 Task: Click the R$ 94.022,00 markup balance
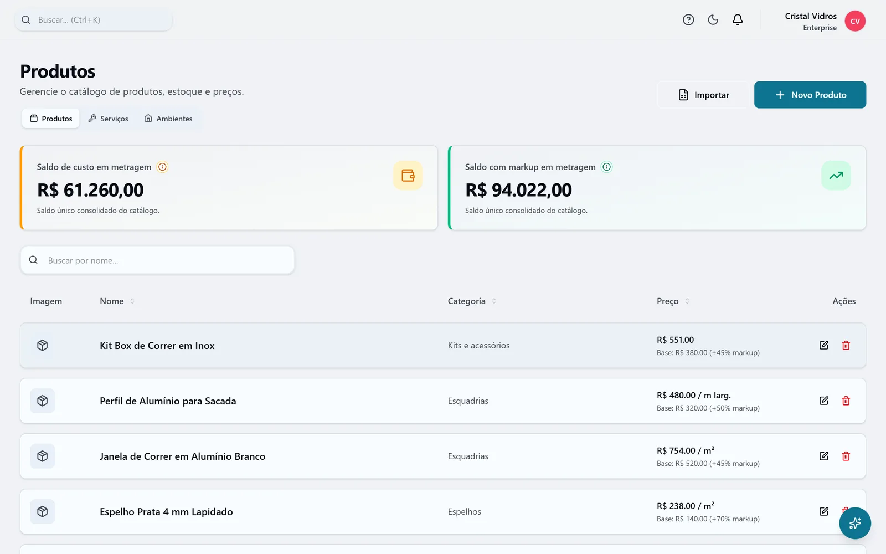[519, 190]
